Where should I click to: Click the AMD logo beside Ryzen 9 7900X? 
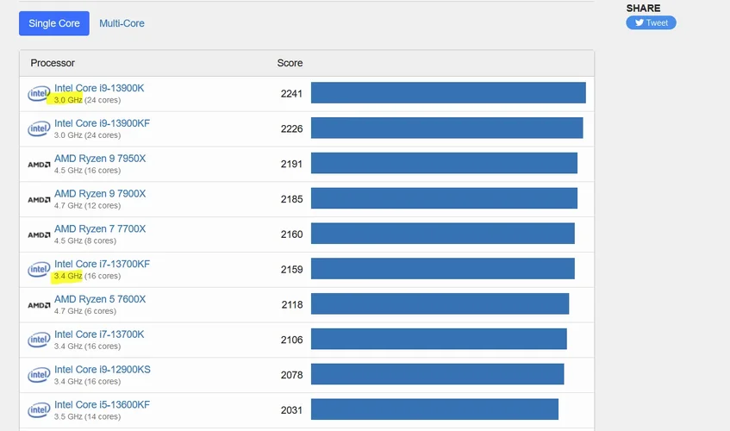[x=39, y=200]
